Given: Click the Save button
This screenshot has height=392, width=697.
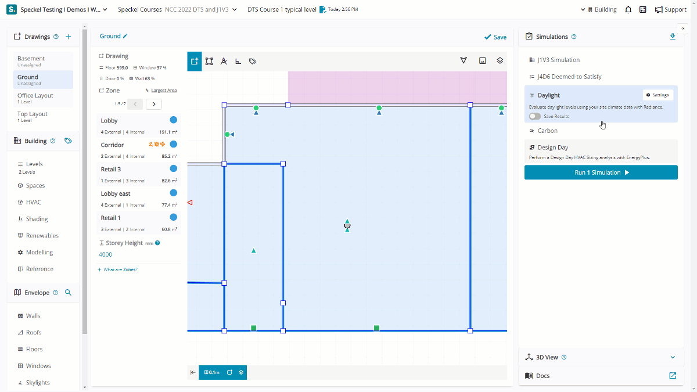Looking at the screenshot, I should coord(495,37).
